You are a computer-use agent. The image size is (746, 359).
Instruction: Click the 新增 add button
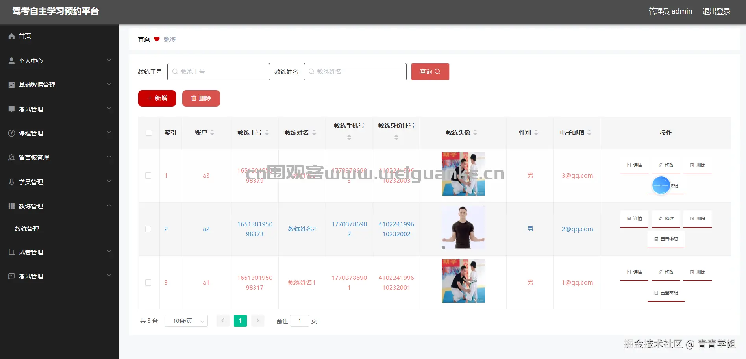coord(157,98)
